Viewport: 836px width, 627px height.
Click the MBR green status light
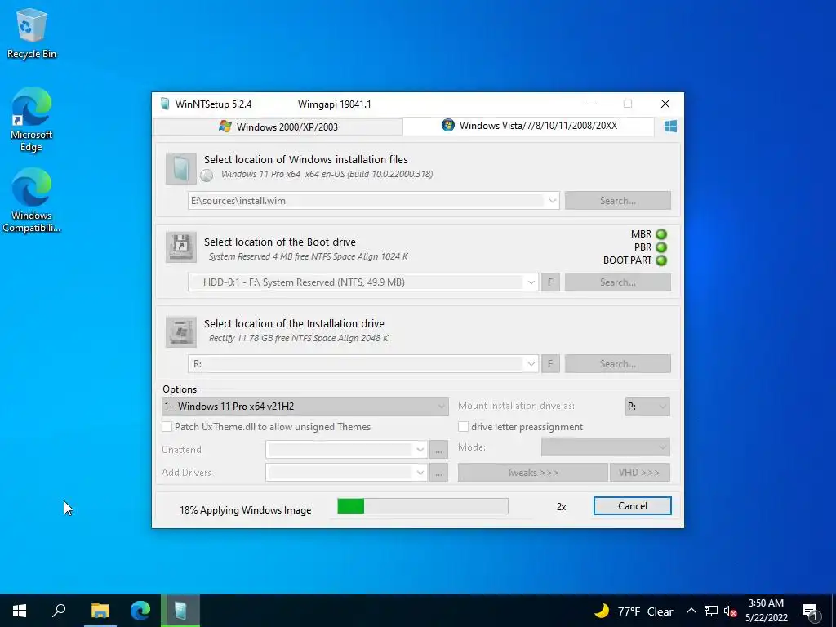pos(661,234)
